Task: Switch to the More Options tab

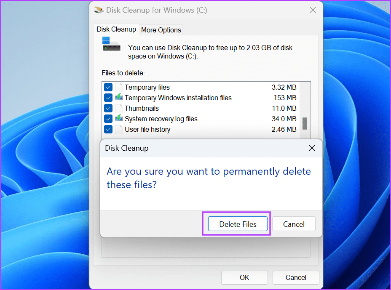Action: tap(161, 30)
